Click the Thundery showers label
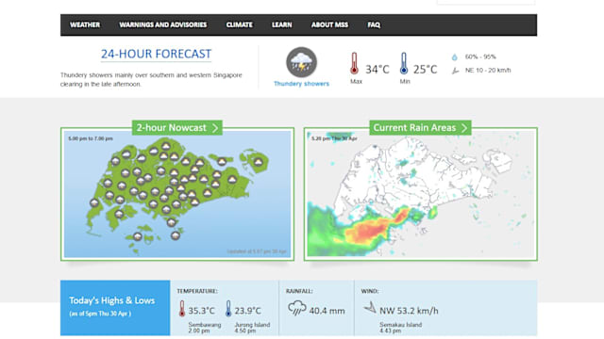Viewport: 604px width, 339px height. click(x=302, y=84)
